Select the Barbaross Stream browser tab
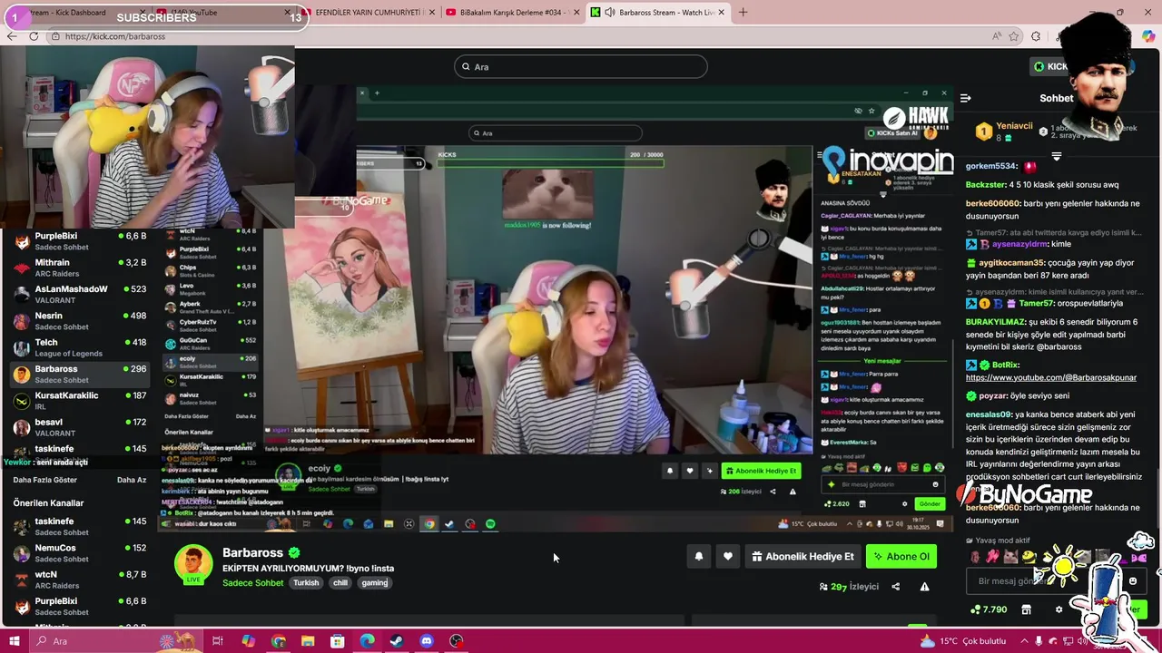 tap(658, 12)
